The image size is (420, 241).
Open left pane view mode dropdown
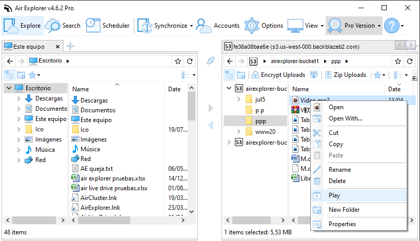pyautogui.click(x=188, y=75)
